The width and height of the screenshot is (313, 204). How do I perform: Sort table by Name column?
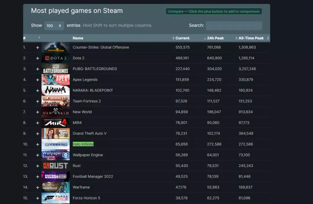(x=78, y=38)
